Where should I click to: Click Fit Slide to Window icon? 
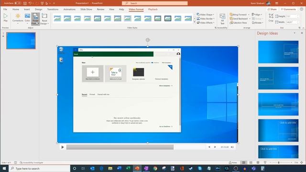302,162
